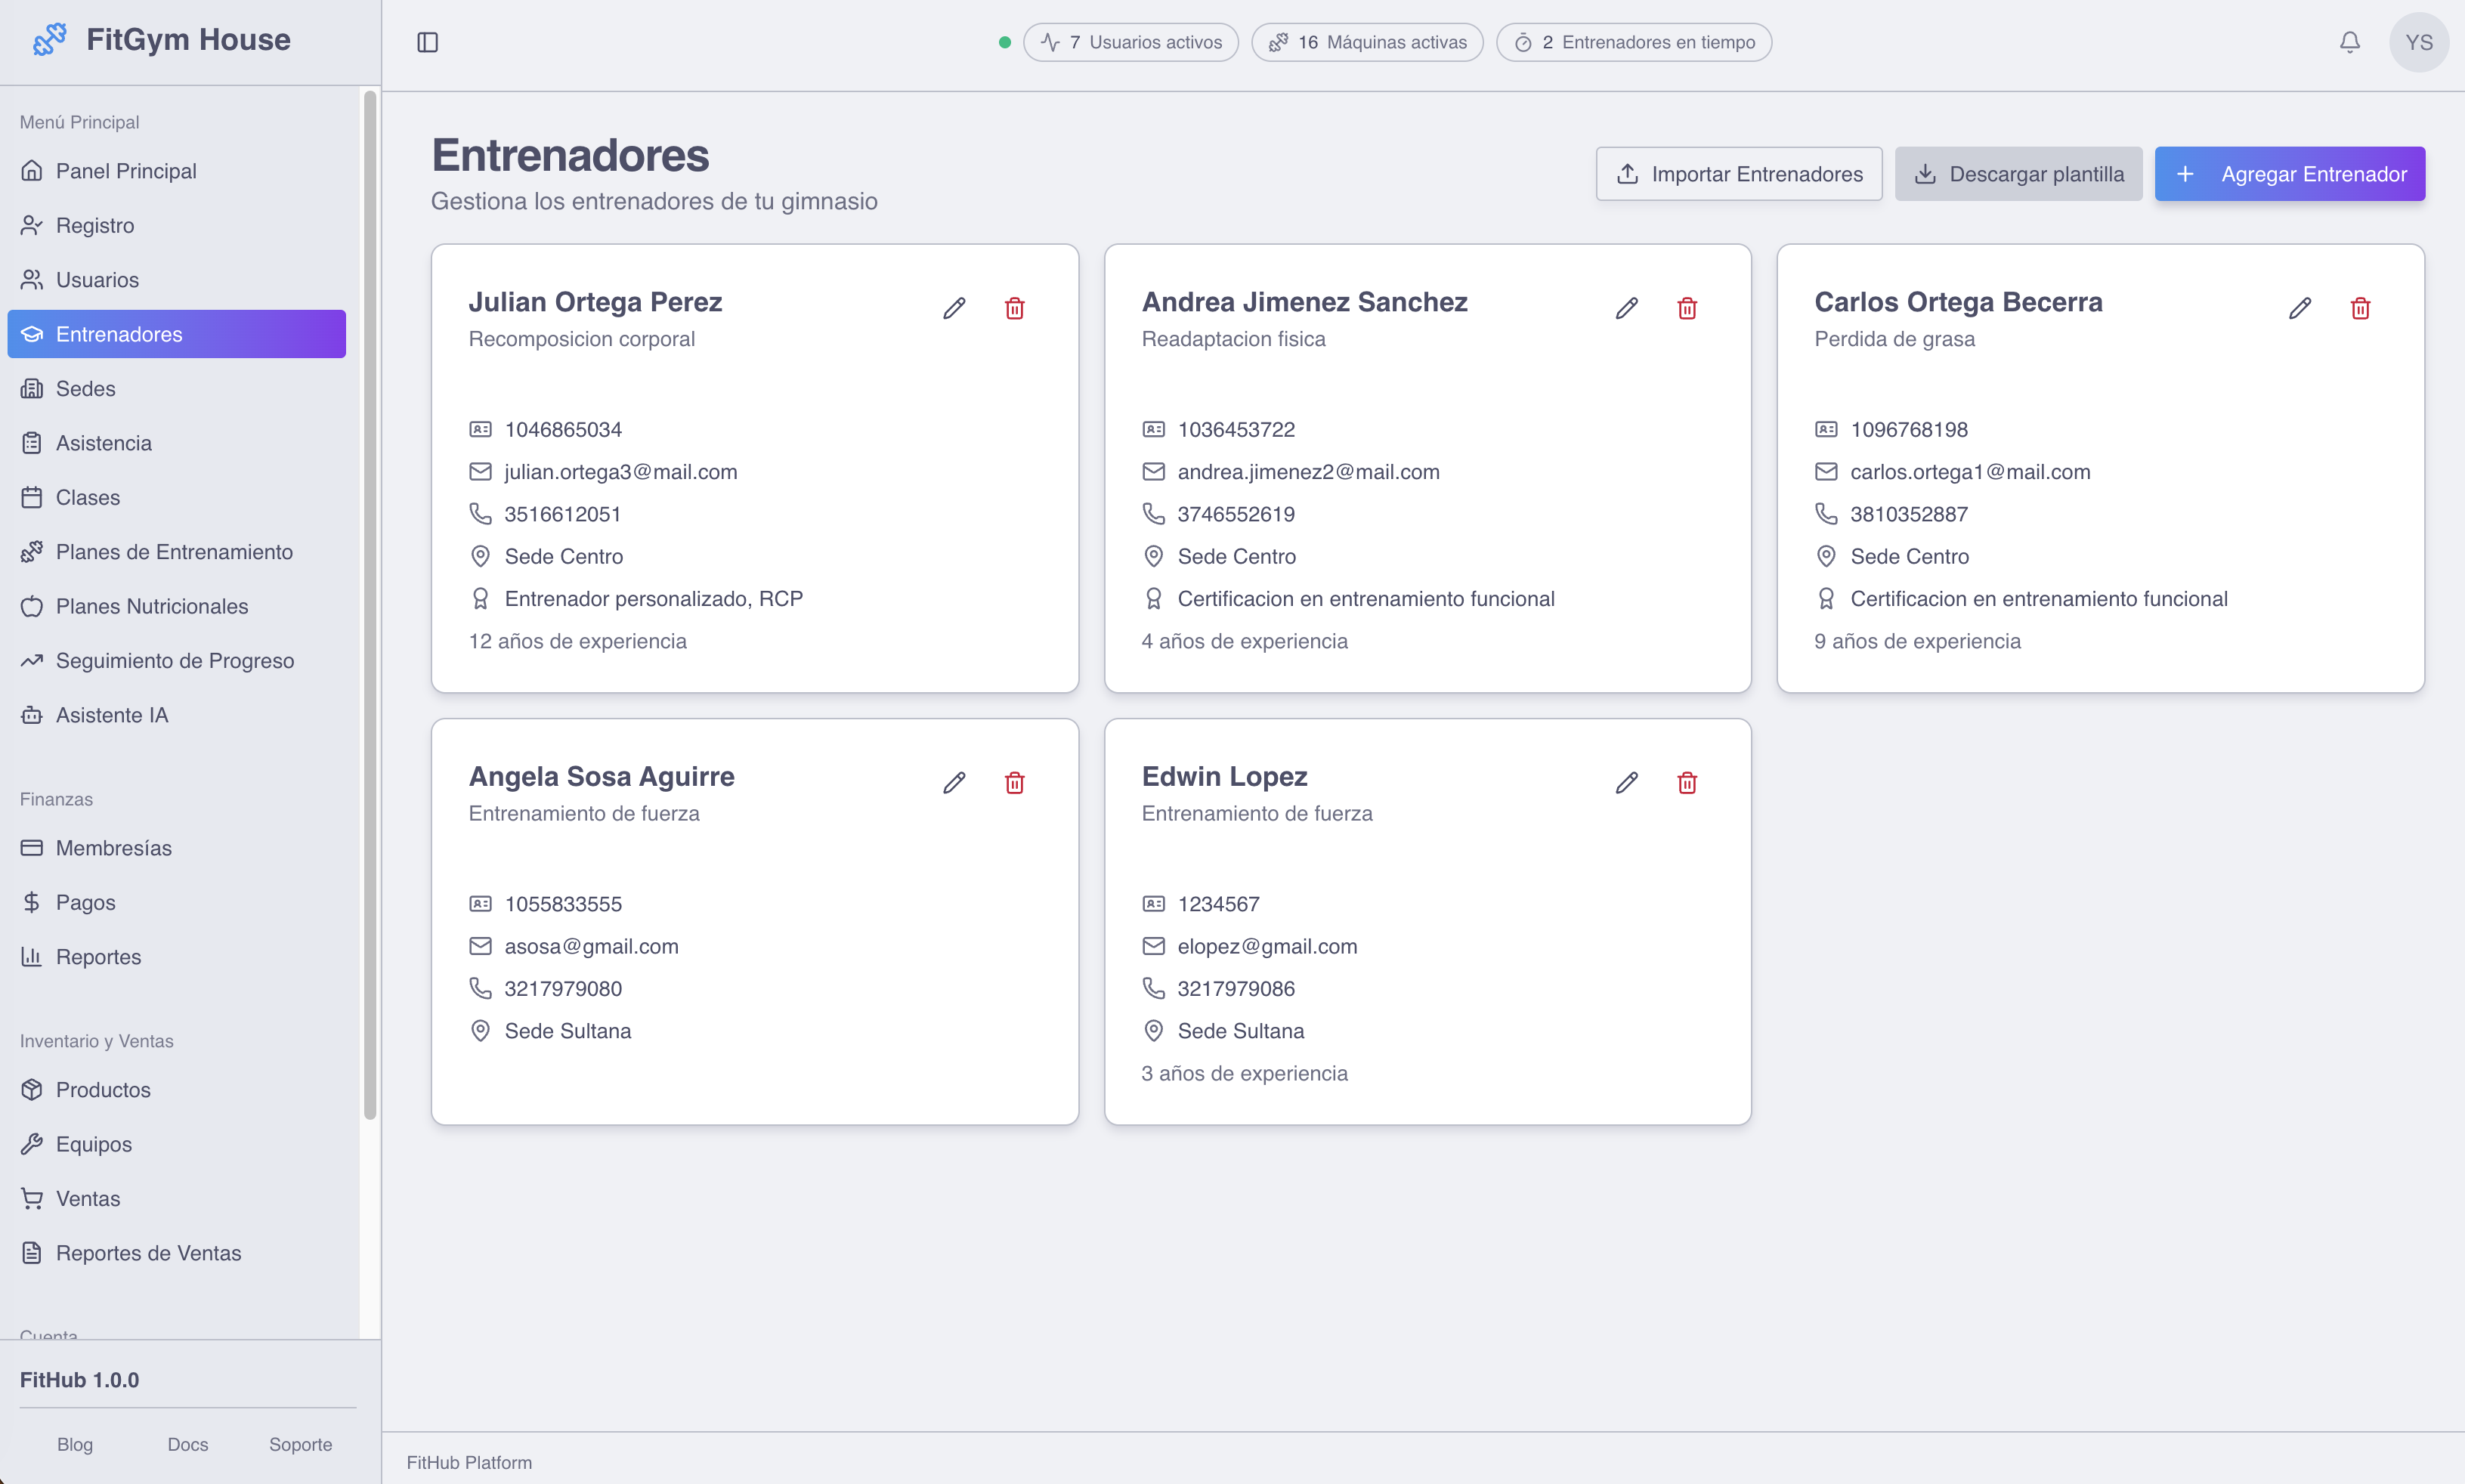Click Descargar plantilla

click(2018, 173)
